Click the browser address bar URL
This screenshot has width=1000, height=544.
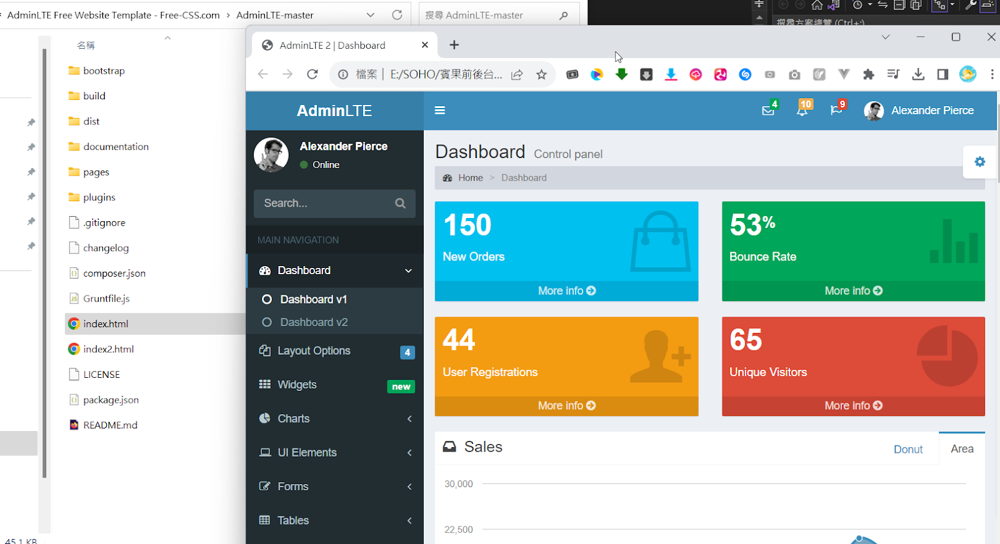pos(446,74)
